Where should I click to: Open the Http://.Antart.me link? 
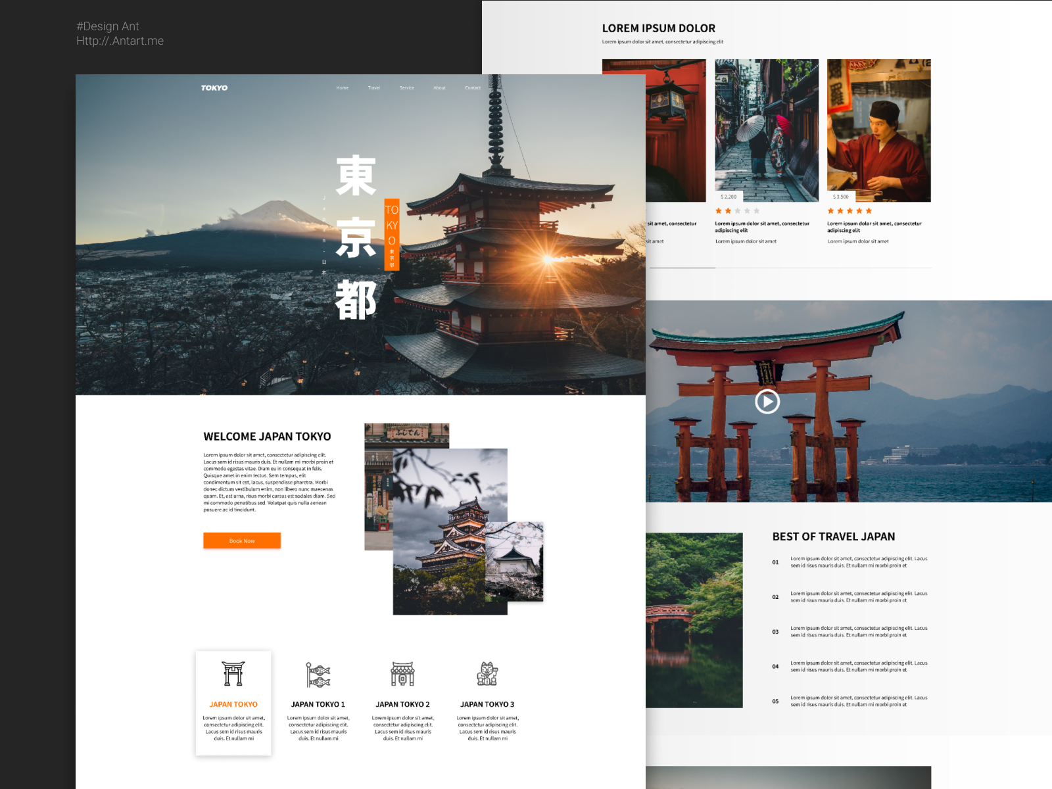[x=120, y=41]
